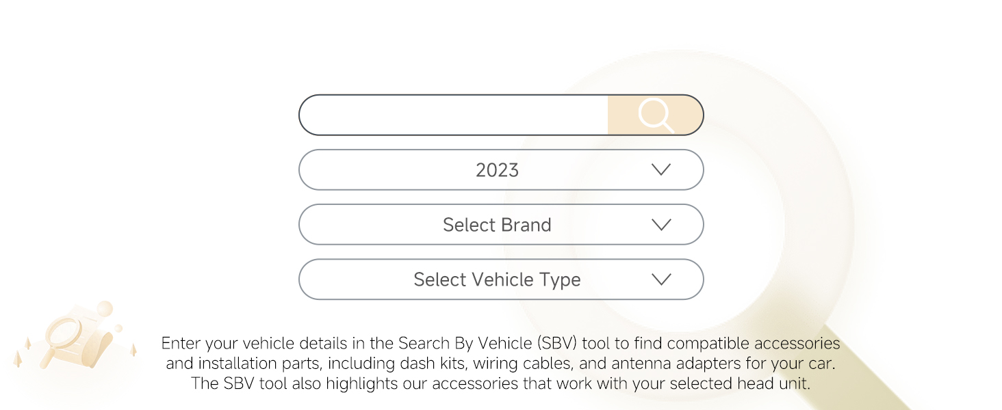Click the line mentioning dash kits and wiring cables
Screen dimensions: 1002x410
click(x=501, y=363)
